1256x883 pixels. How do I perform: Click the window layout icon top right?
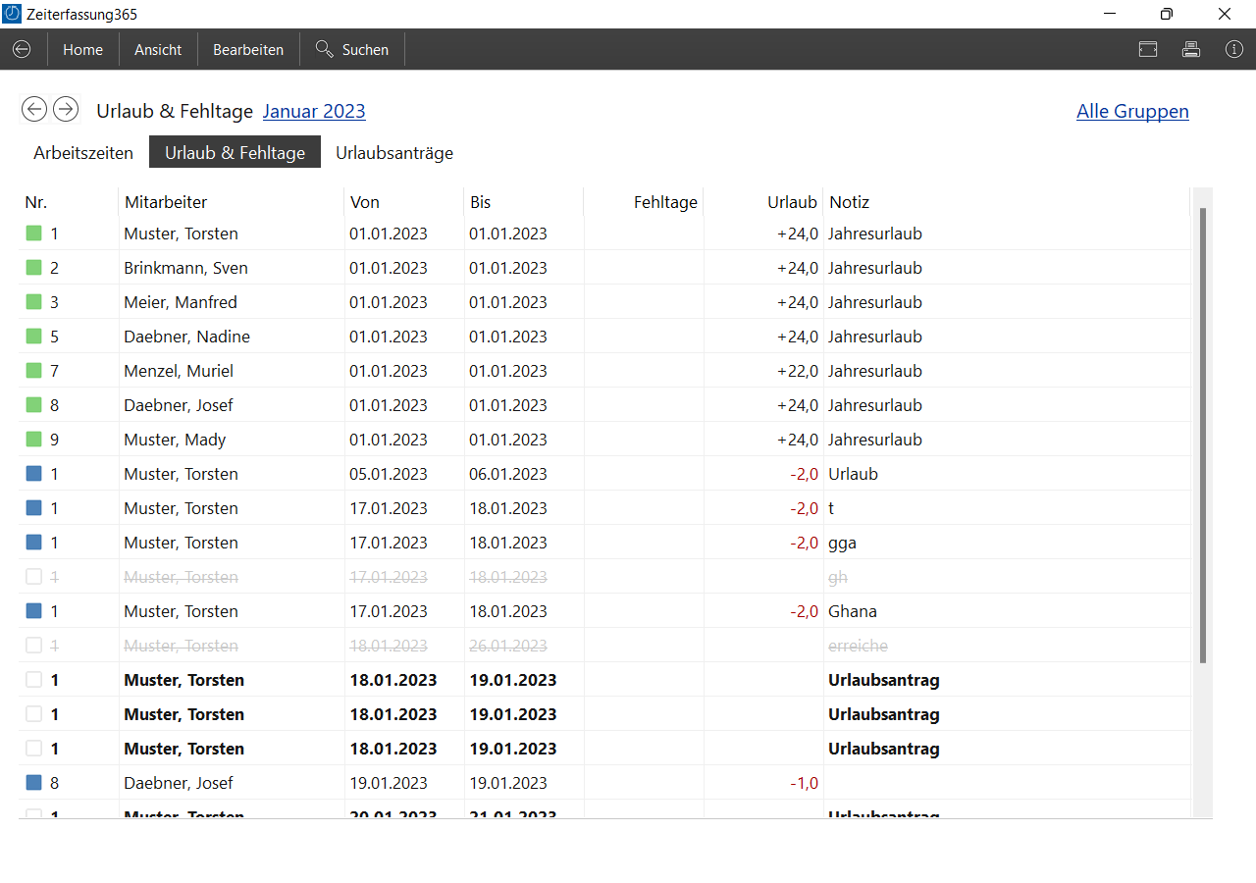1147,49
